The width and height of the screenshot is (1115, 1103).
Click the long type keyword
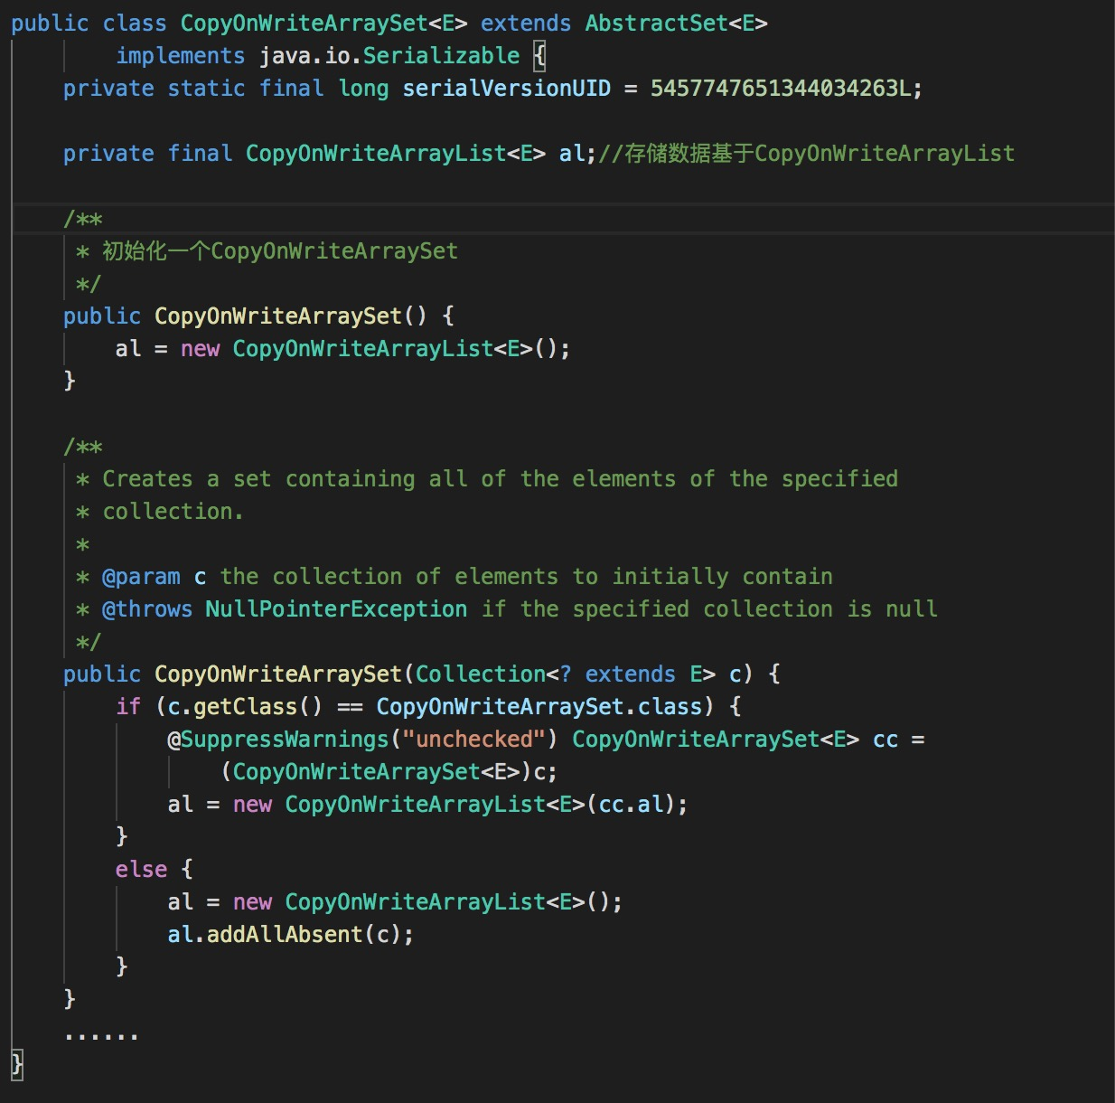coord(363,89)
